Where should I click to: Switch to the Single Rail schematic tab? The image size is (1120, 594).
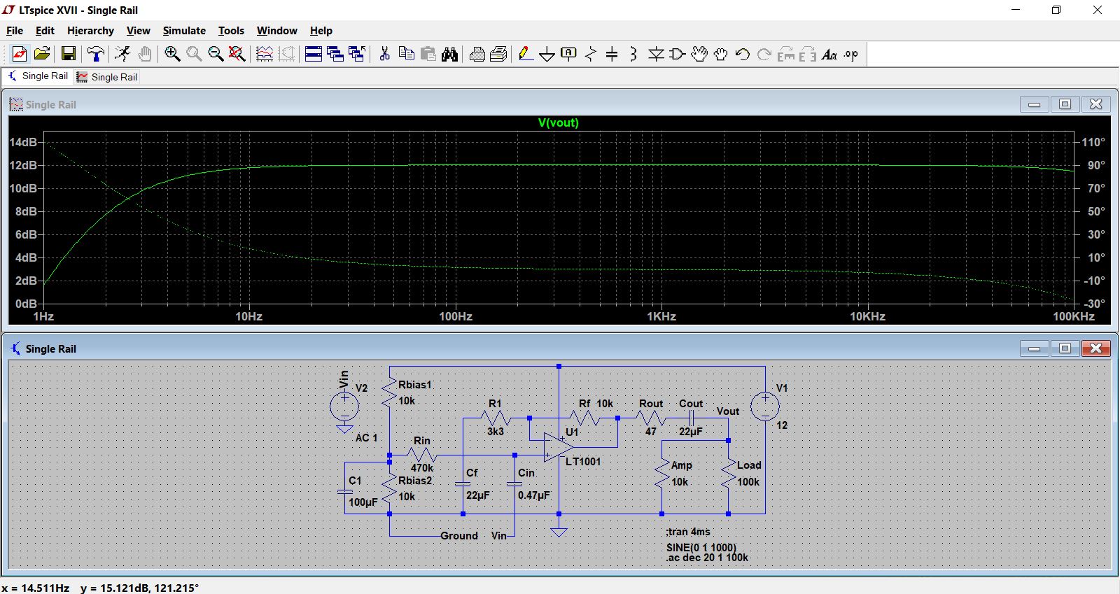38,76
